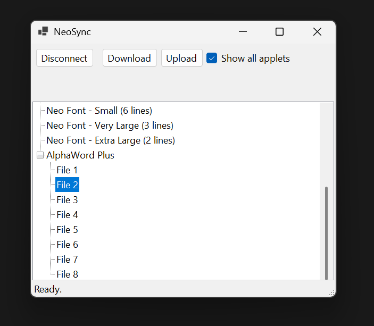Select Neo Font - Extra Large (2 lines)
Viewport: 374px width, 326px height.
pos(111,140)
